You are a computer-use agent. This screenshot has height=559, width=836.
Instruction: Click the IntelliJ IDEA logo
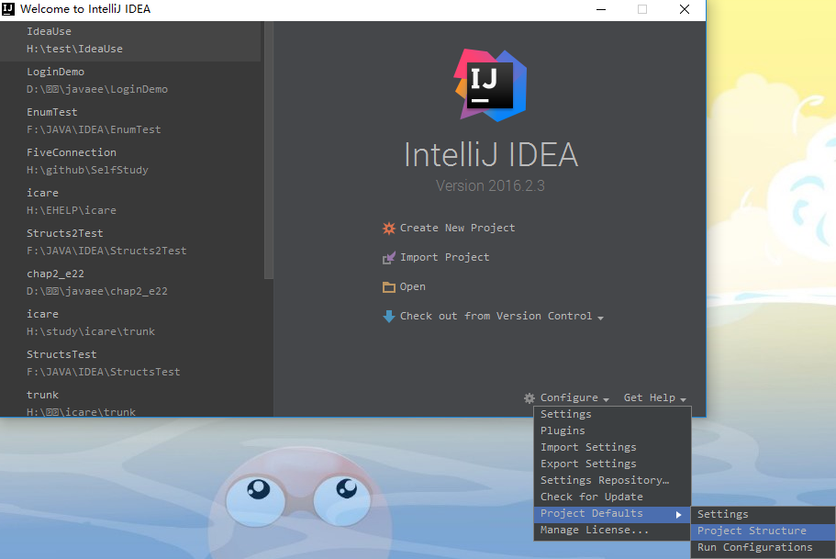tap(489, 83)
